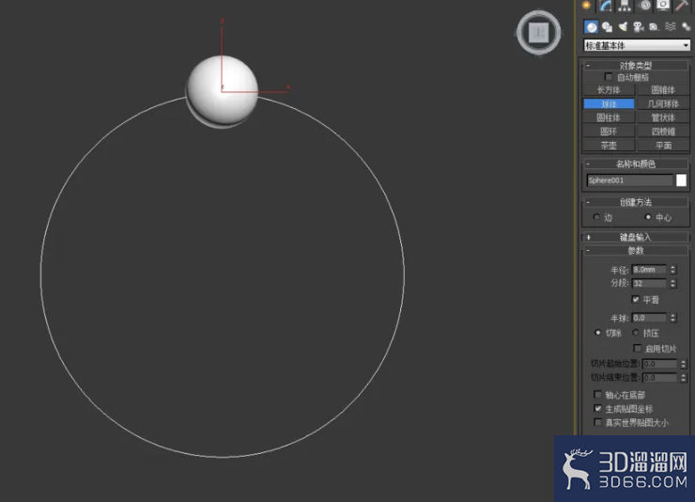Select the 挤压 squash radio button
The height and width of the screenshot is (502, 695).
pos(636,332)
